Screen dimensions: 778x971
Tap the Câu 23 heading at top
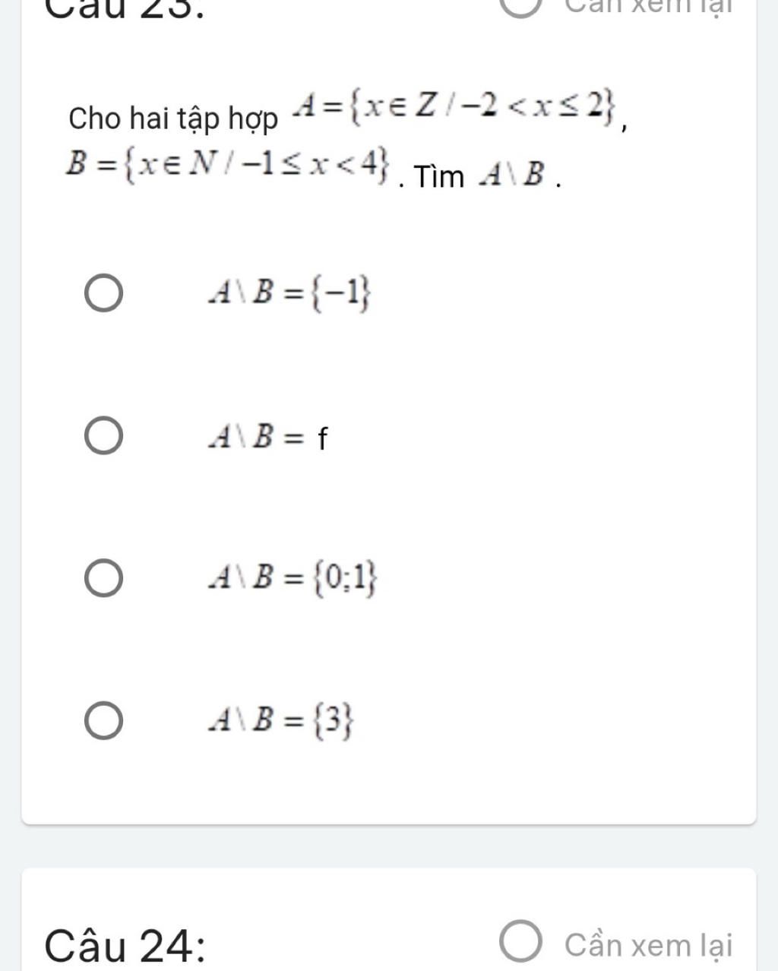[125, 8]
